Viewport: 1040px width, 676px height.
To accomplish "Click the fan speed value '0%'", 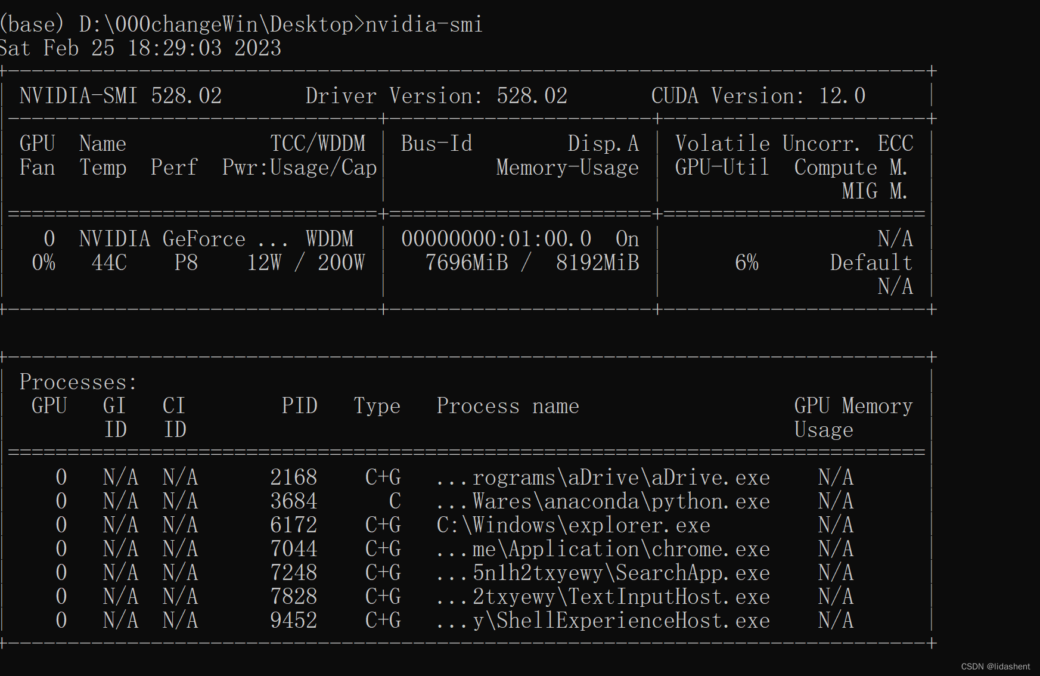I will [x=43, y=263].
